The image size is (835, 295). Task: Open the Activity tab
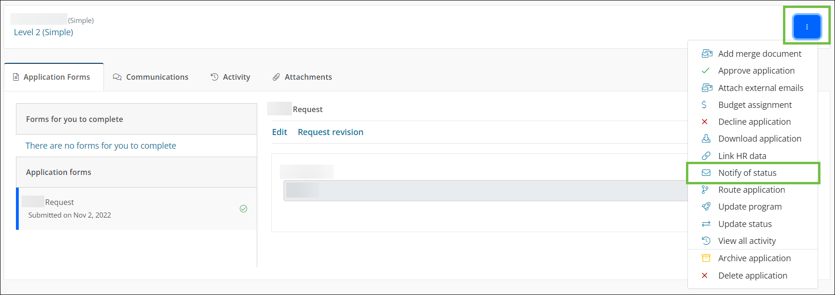[x=231, y=77]
